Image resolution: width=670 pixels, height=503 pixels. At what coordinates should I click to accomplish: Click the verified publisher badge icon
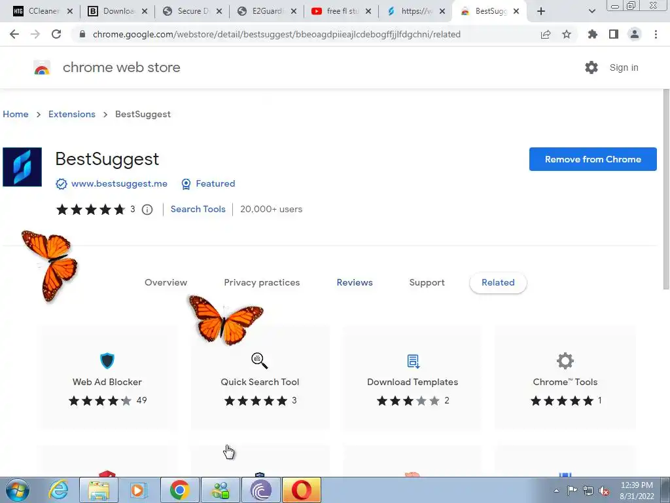pos(61,184)
